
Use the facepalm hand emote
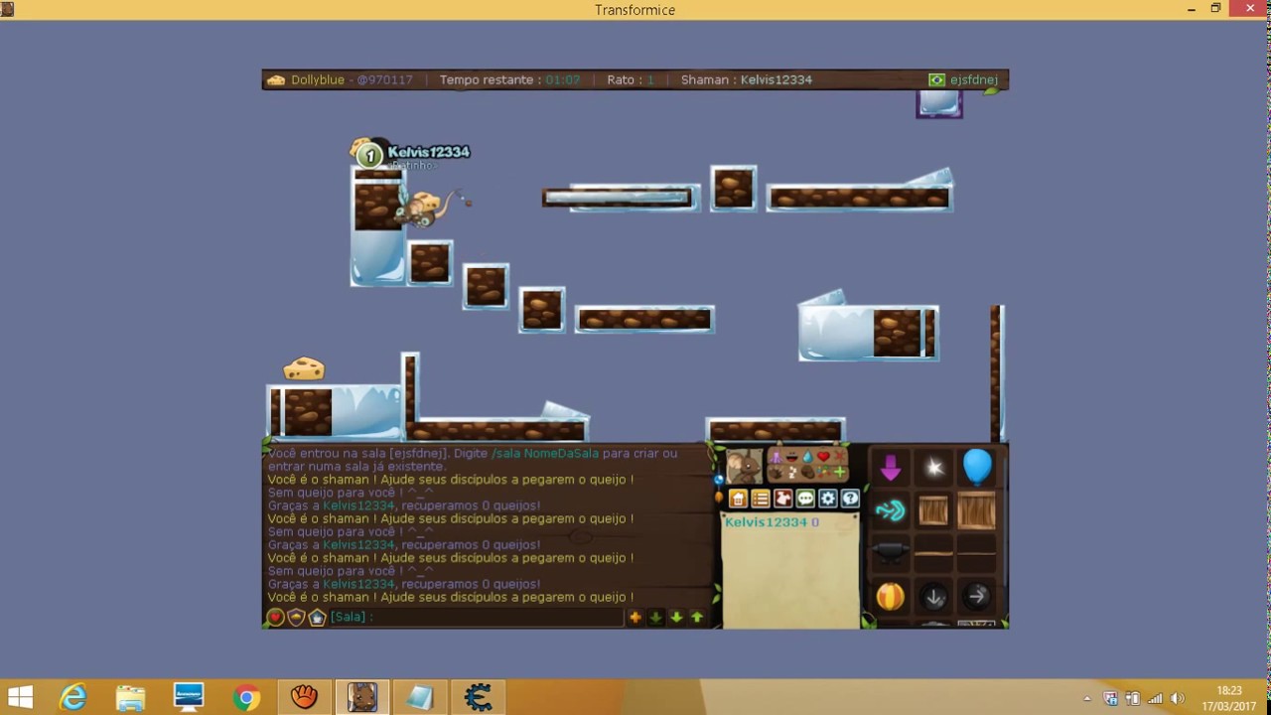coord(777,473)
